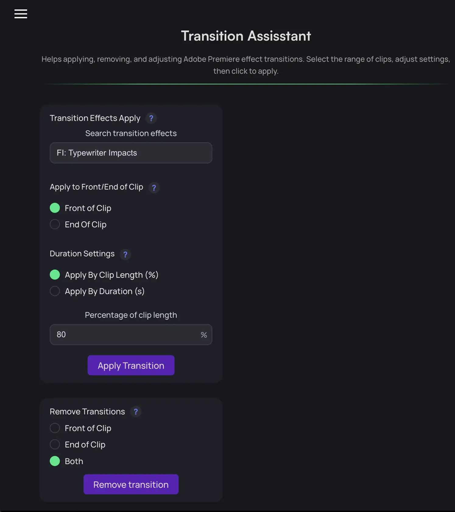Click the transition effects search field
The width and height of the screenshot is (455, 512).
coord(131,153)
